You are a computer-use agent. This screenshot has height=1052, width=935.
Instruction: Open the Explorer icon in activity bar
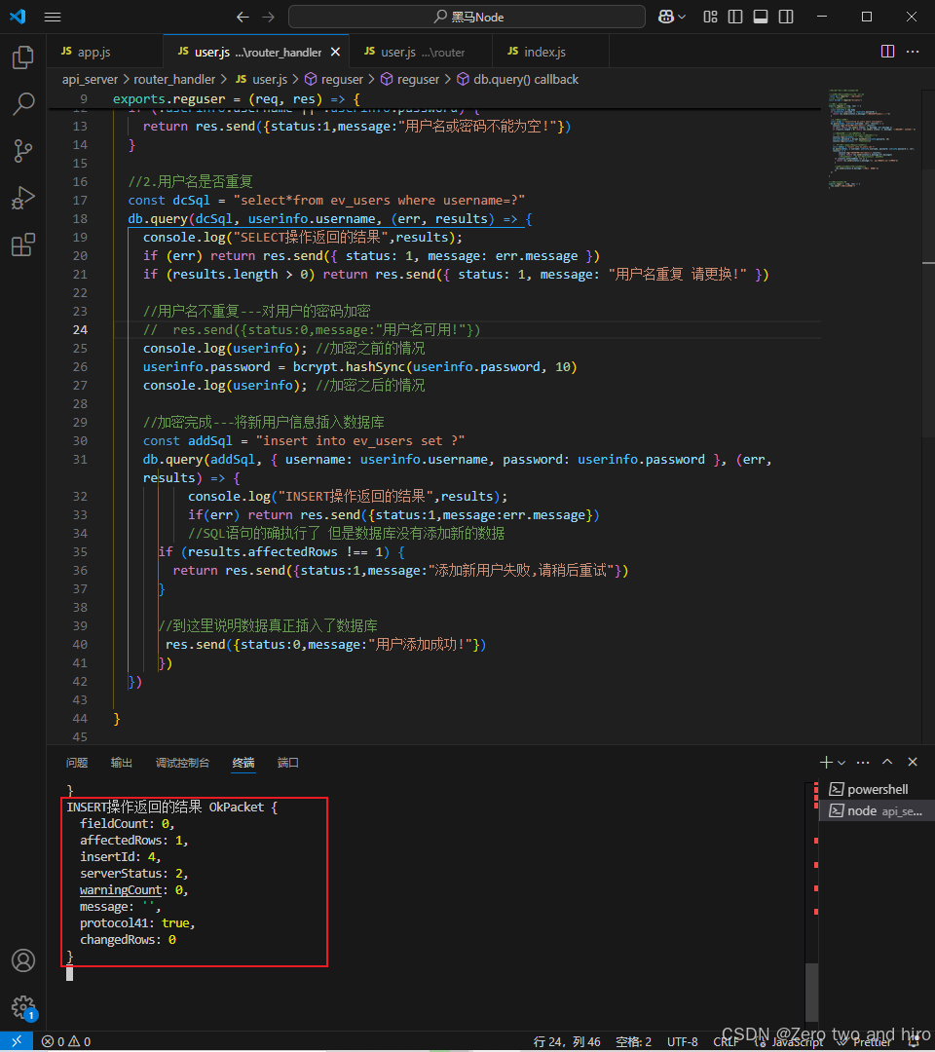(23, 57)
